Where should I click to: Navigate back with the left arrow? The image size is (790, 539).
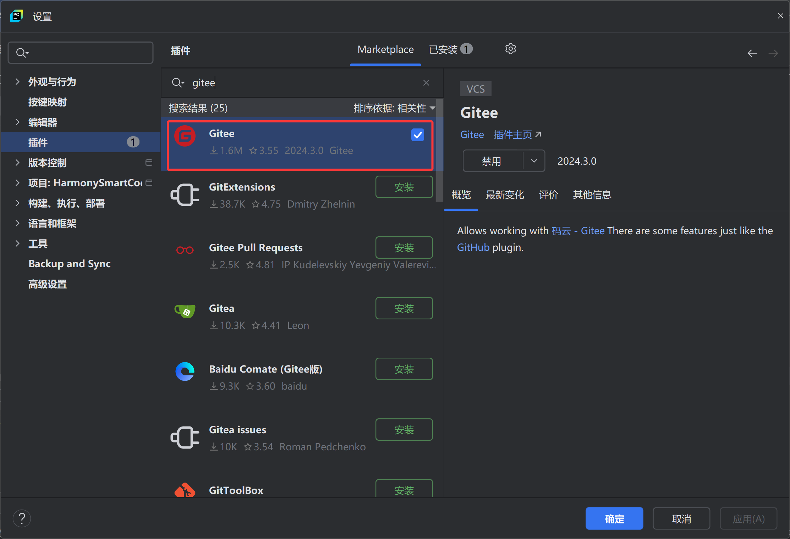(x=752, y=54)
